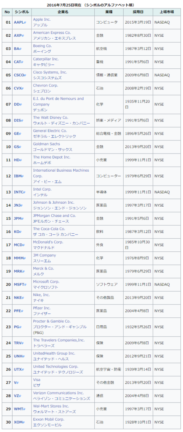Click the 1896年5月26日 date cell
This screenshot has height=432, width=183.
click(x=138, y=134)
